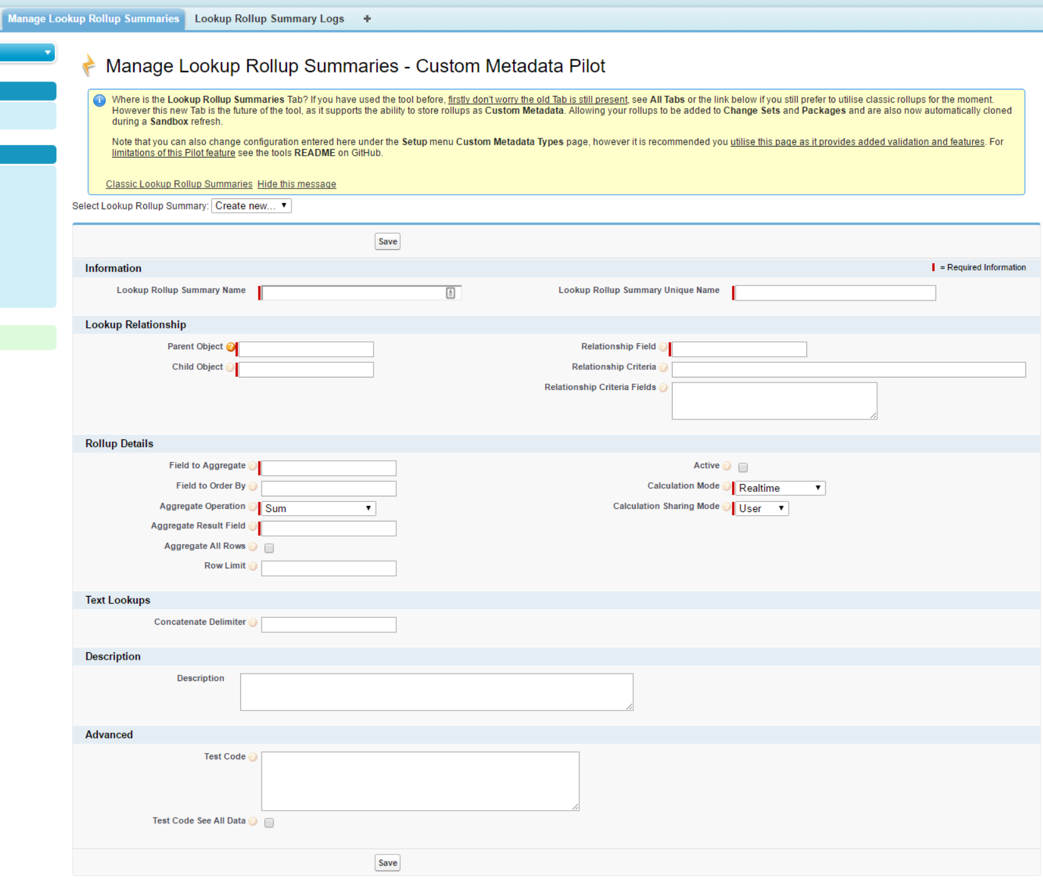The width and height of the screenshot is (1043, 892).
Task: Expand the blue sidebar dropdown arrow
Action: pos(48,53)
